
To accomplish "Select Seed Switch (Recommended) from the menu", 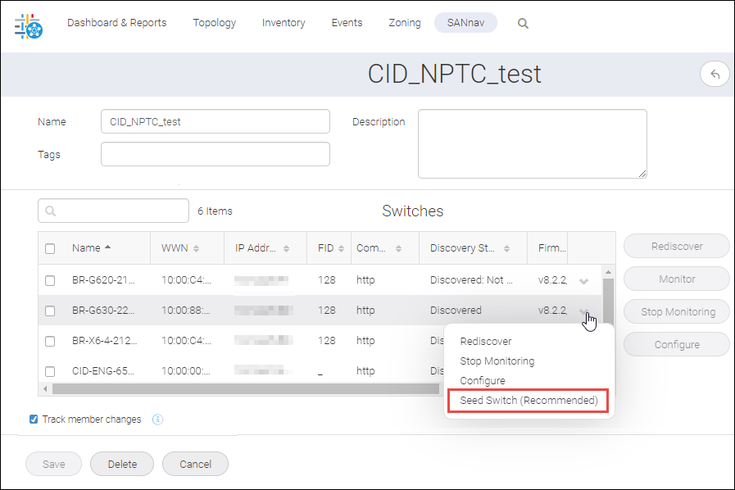I will tap(527, 400).
